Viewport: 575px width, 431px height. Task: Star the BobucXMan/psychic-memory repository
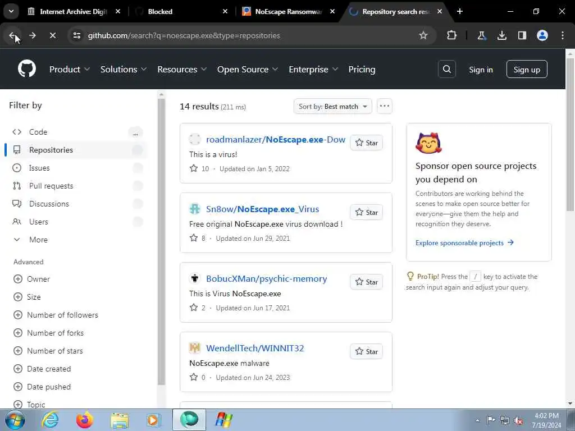tap(366, 282)
